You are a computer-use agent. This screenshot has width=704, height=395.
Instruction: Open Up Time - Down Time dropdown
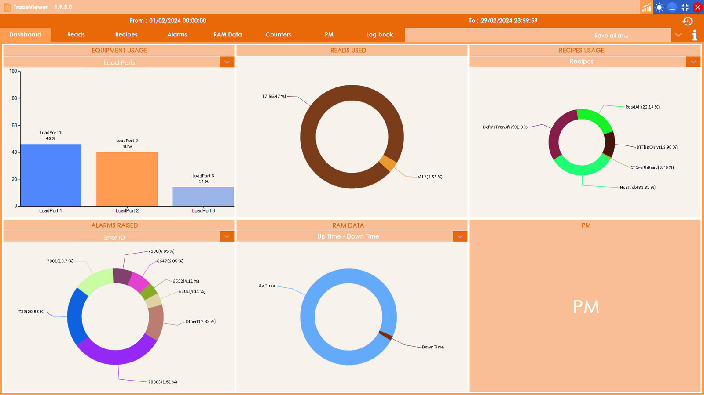[x=460, y=236]
